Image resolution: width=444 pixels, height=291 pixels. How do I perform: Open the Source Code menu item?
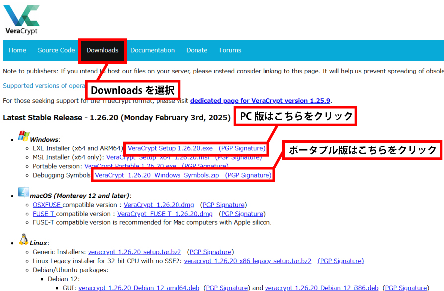[56, 50]
